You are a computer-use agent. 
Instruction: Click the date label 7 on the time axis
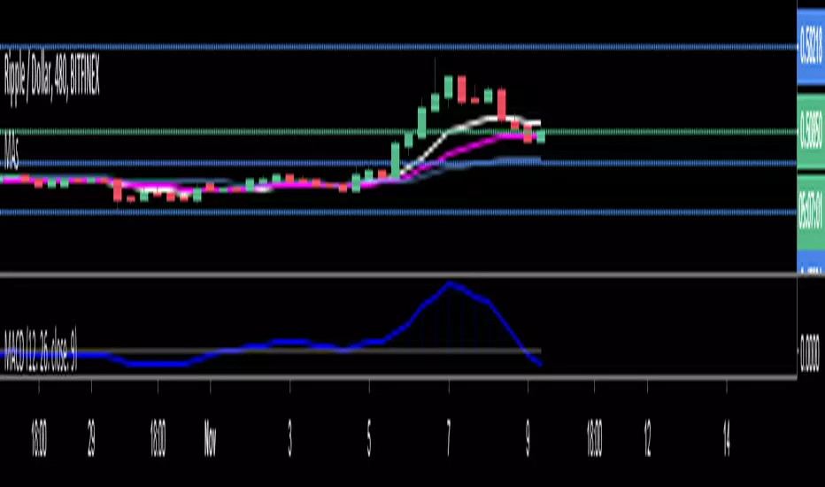point(448,437)
